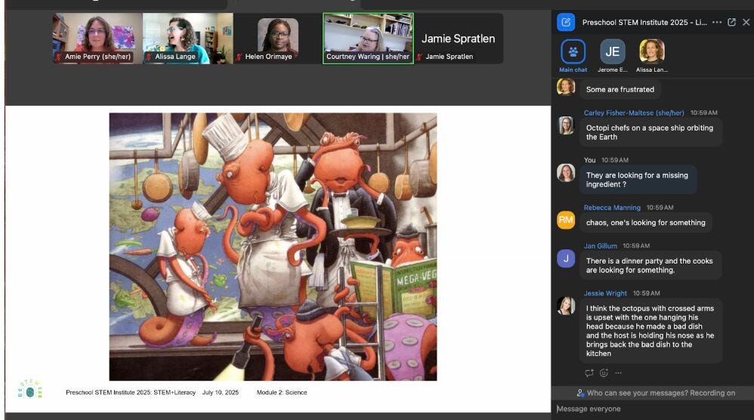Click the 'Some are frustrated' message
The image size is (754, 420).
[620, 89]
